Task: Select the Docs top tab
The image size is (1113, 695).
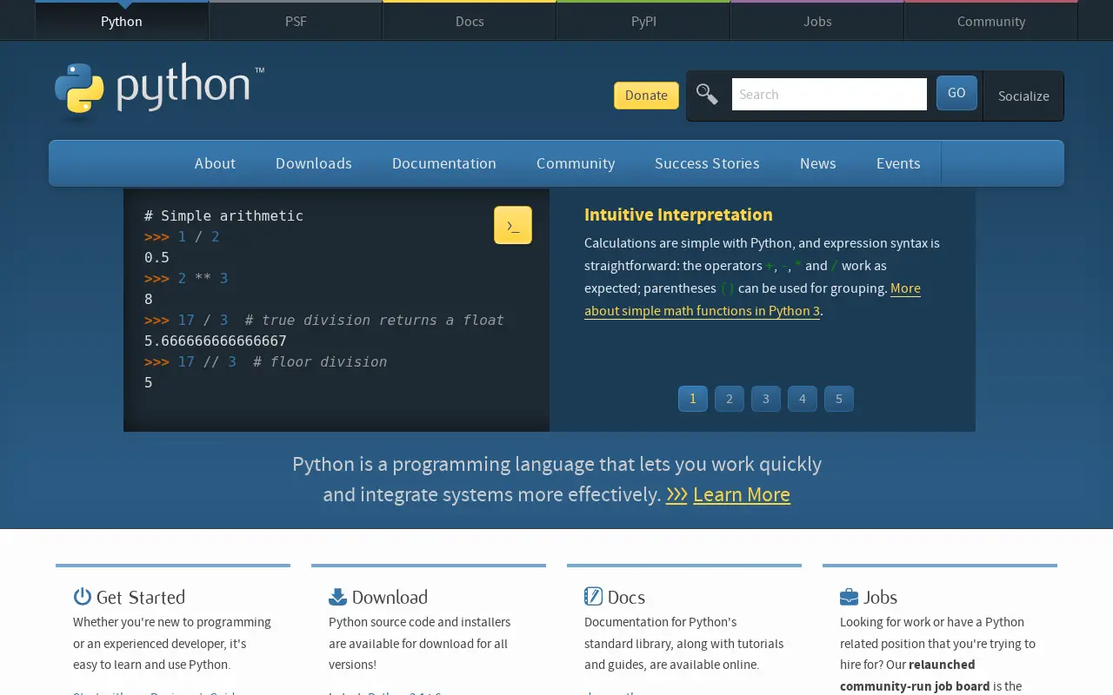Action: 470,21
